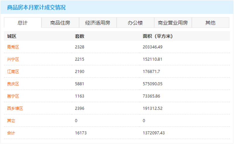The height and width of the screenshot is (144, 234).
Task: Open the 兴宁区 district link
Action: click(13, 59)
